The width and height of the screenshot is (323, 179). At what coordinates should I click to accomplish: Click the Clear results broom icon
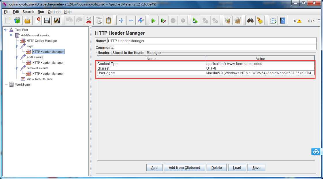228,21
